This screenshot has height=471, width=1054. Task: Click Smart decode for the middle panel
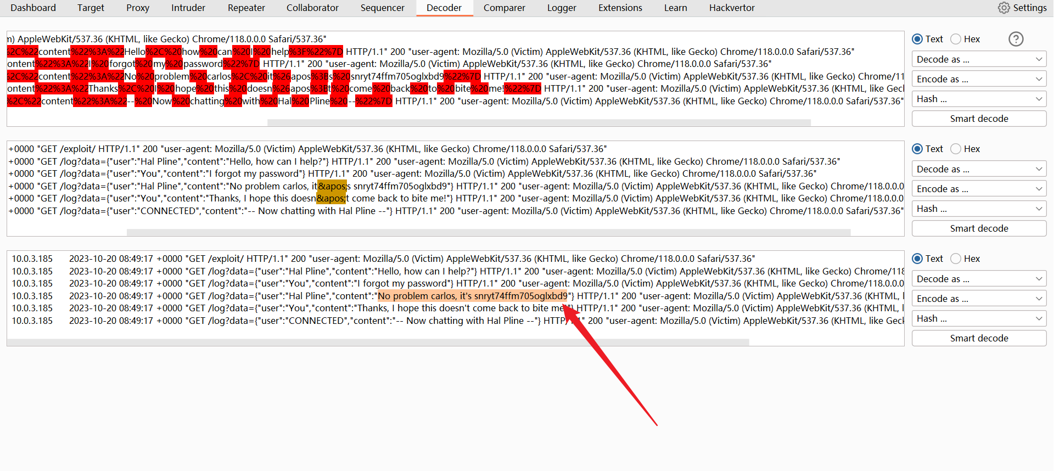click(979, 228)
